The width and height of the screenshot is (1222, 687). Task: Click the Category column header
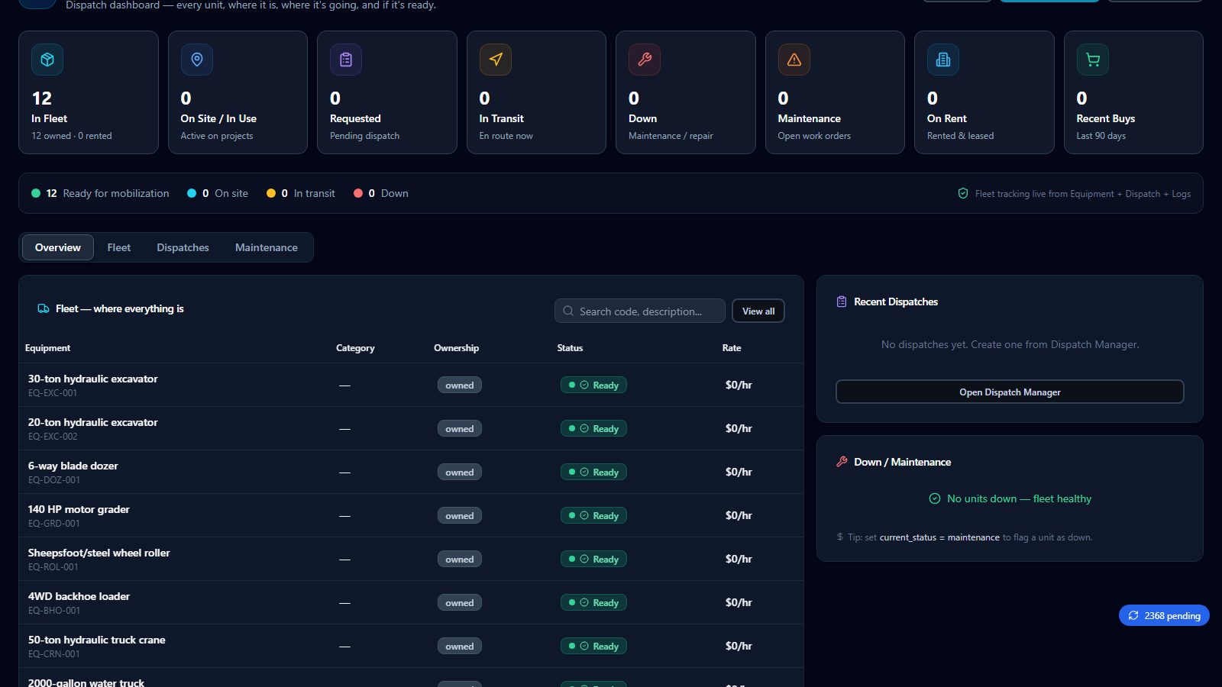click(x=355, y=347)
